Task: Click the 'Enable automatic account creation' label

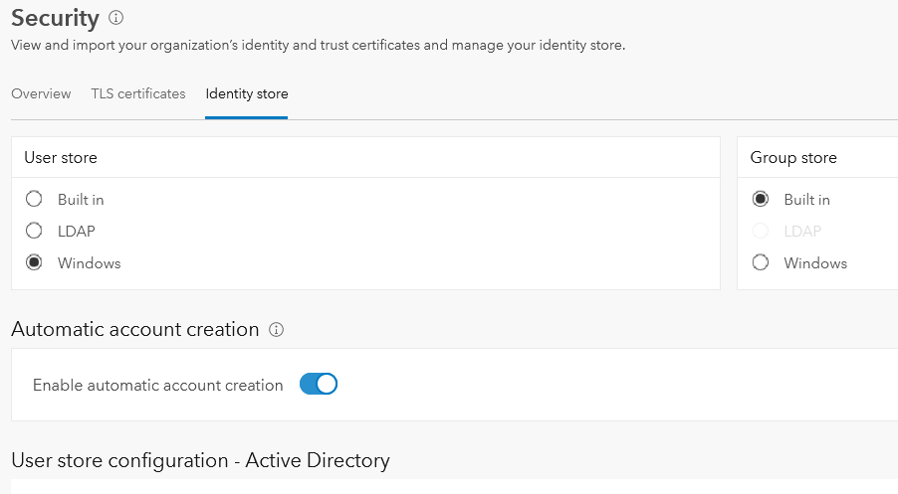Action: click(158, 386)
